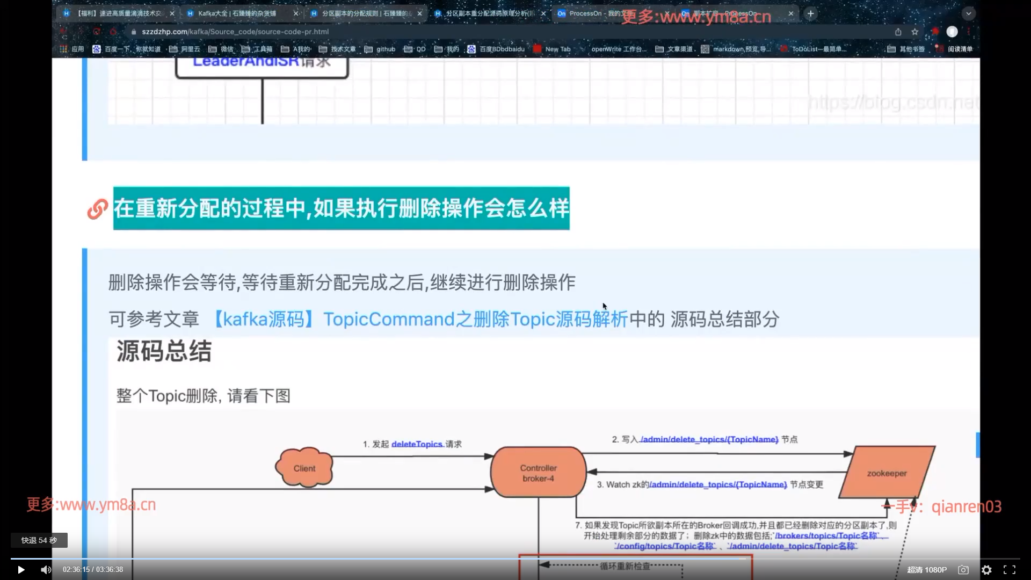Image resolution: width=1031 pixels, height=580 pixels.
Task: Expand the tab search chevron
Action: tap(969, 13)
